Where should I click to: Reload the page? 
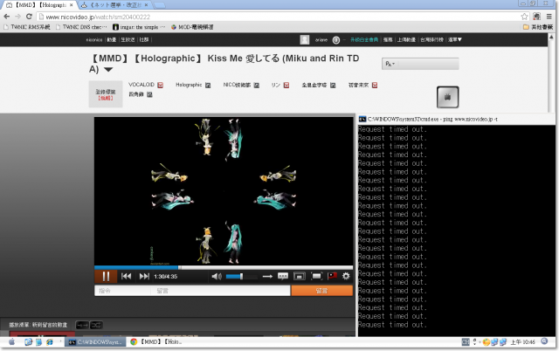tap(29, 17)
